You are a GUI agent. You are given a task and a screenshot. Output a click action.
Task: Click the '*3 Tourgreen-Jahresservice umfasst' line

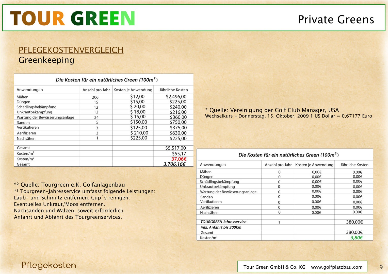click(x=84, y=191)
